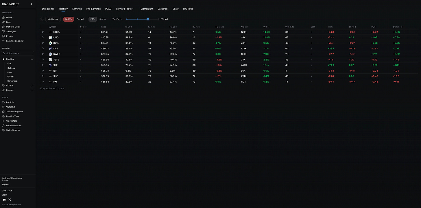421x208 pixels.
Task: Toggle the Sell Vol filter
Action: pos(69,19)
